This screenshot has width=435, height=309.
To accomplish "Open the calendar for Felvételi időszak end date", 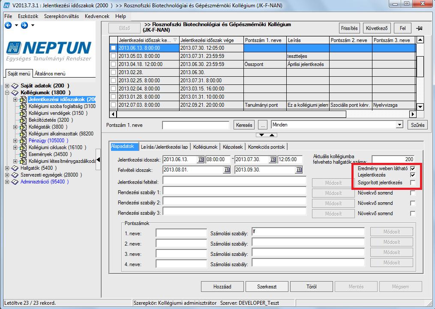I will click(299, 170).
